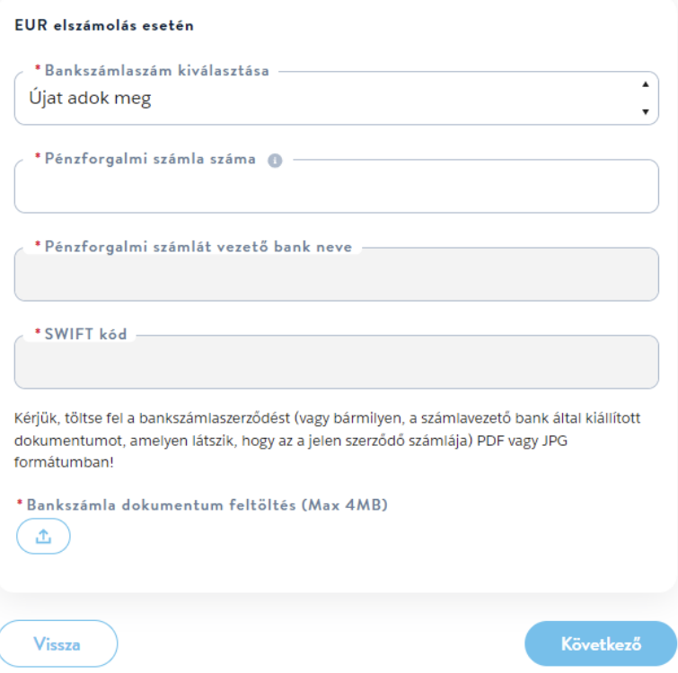Image resolution: width=678 pixels, height=673 pixels.
Task: Click the upload icon for the bank document
Action: [x=43, y=536]
